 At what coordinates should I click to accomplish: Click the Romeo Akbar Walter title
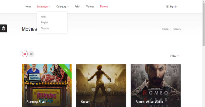tap(149, 102)
